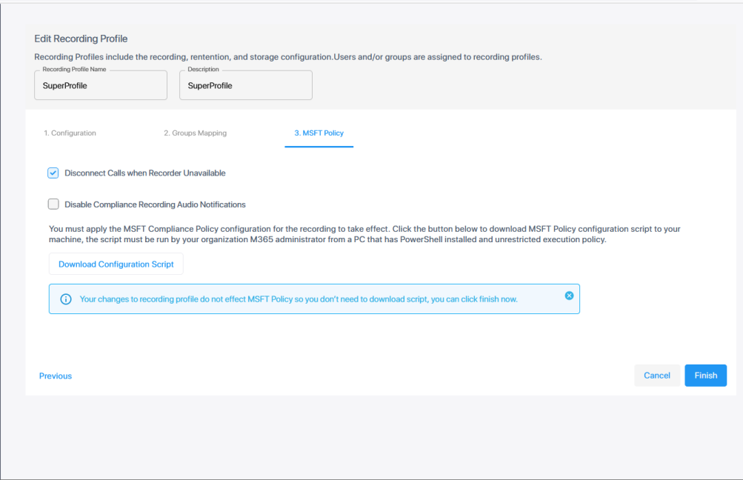
Task: Click the Edit Recording Profile heading
Action: pyautogui.click(x=81, y=39)
